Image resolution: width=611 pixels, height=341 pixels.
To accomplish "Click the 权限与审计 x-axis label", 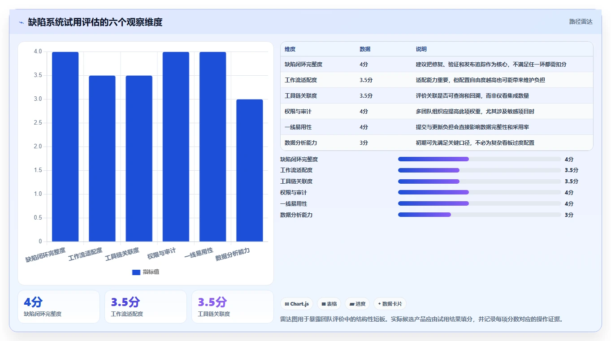I will click(162, 254).
